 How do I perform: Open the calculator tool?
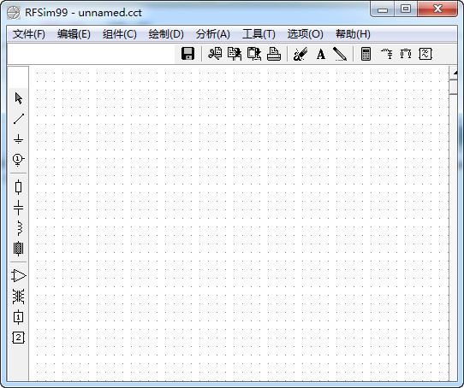[366, 54]
